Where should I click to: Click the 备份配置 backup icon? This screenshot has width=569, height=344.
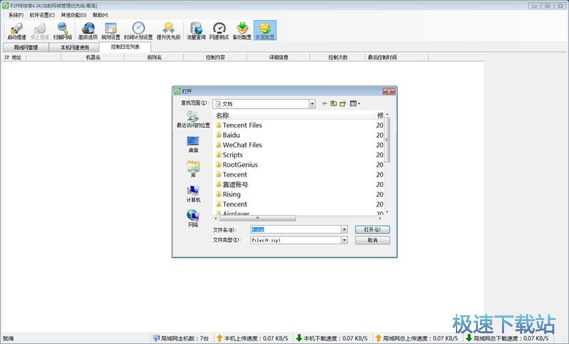[x=242, y=31]
